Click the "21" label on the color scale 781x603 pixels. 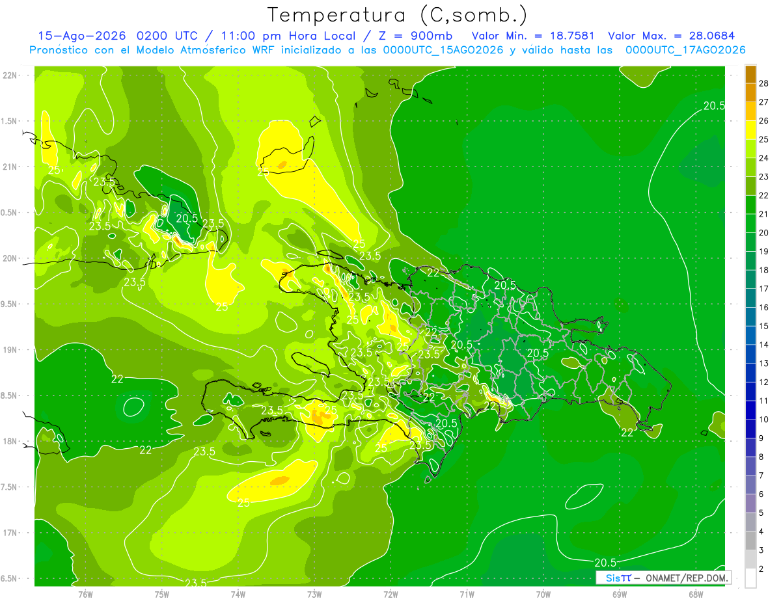764,214
